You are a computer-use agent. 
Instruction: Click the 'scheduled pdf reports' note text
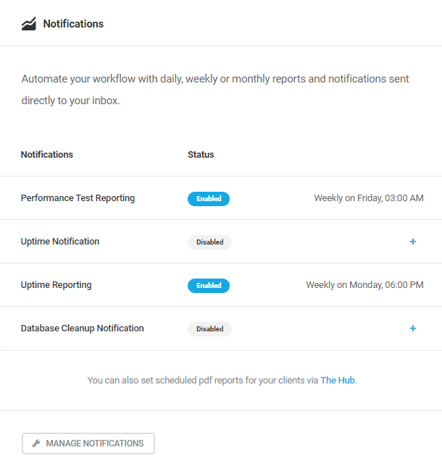(222, 381)
